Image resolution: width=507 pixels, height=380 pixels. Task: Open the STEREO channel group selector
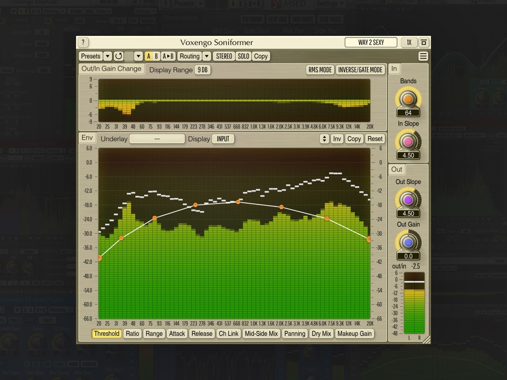224,56
